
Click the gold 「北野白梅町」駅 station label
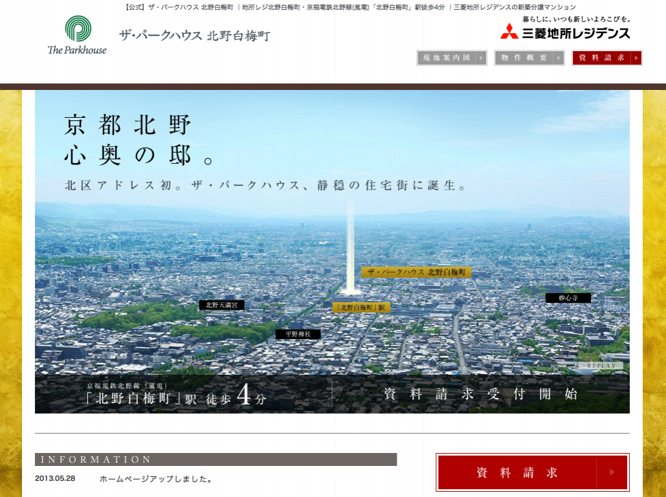[361, 307]
